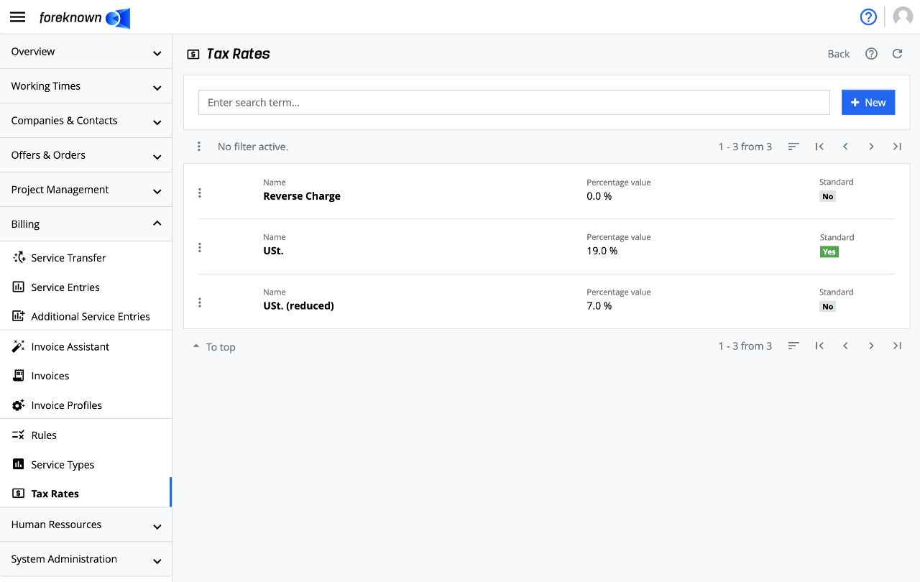The height and width of the screenshot is (582, 920).
Task: Go to previous page in bottom pagination
Action: [845, 346]
